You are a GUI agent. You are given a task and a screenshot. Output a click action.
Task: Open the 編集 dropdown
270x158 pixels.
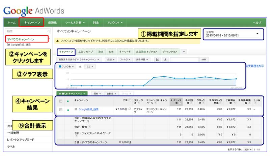(x=97, y=94)
